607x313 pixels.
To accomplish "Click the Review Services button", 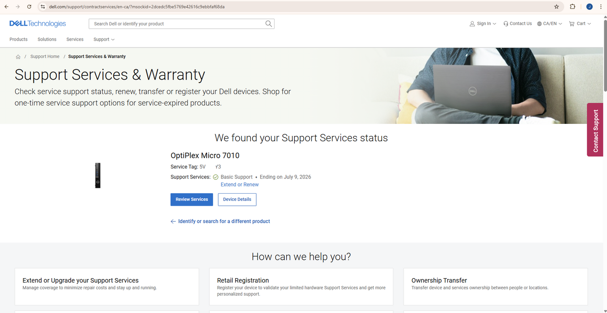I will click(191, 199).
